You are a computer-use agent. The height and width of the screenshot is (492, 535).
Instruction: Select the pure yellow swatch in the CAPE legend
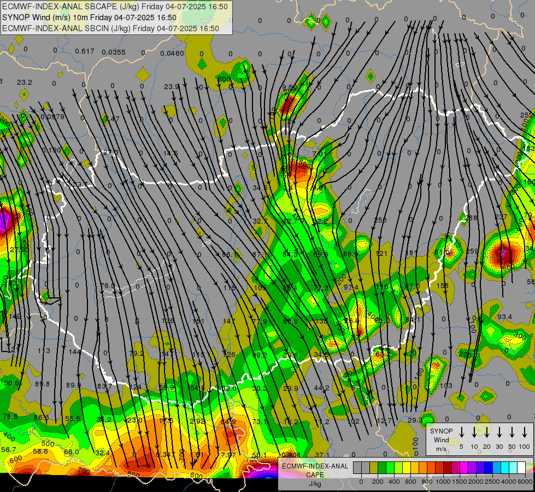pos(407,467)
